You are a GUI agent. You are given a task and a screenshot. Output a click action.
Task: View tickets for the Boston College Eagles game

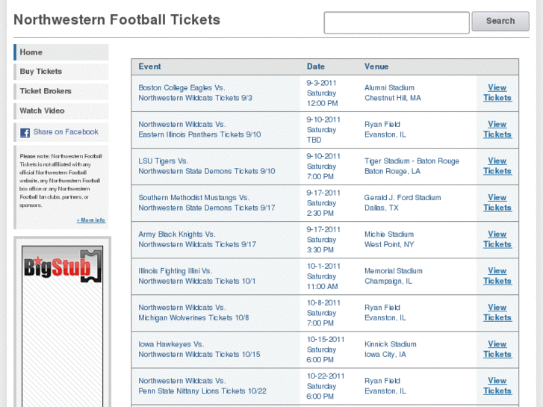497,93
